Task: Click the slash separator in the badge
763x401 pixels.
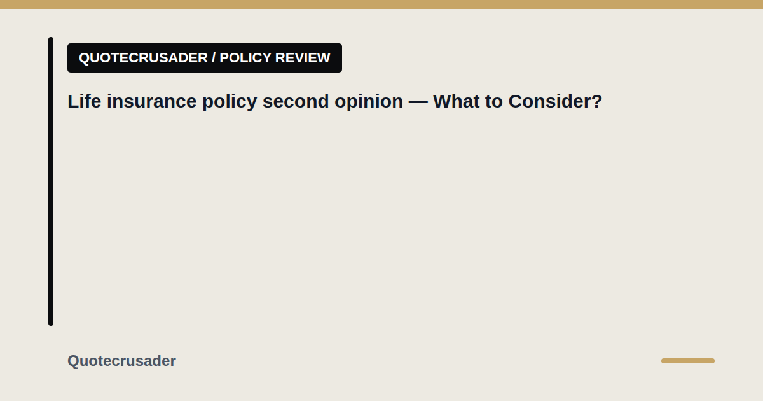Action: (214, 58)
